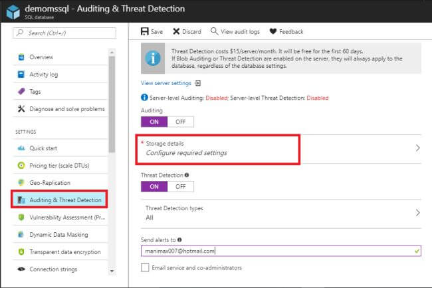
Task: Turn Threat Detection ON
Action: (154, 186)
